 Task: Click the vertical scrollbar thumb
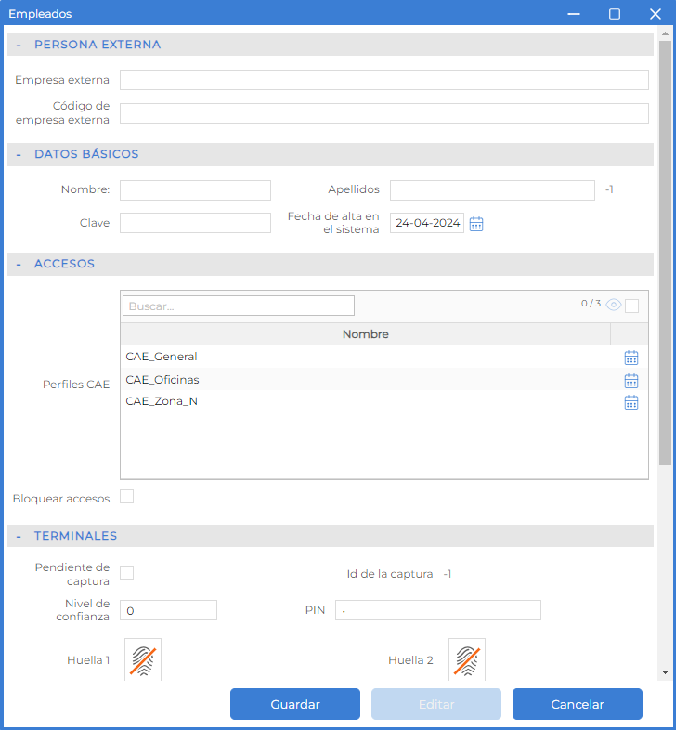[x=665, y=253]
